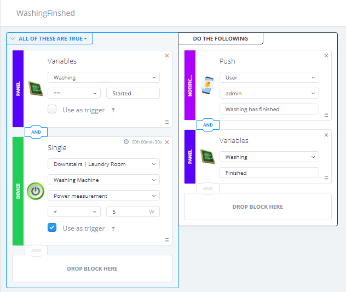Click faded AND connector below action Variables
The image size is (346, 292).
coord(208,188)
